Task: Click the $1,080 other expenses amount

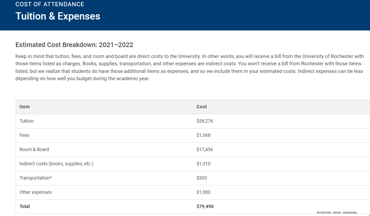Action: (204, 192)
